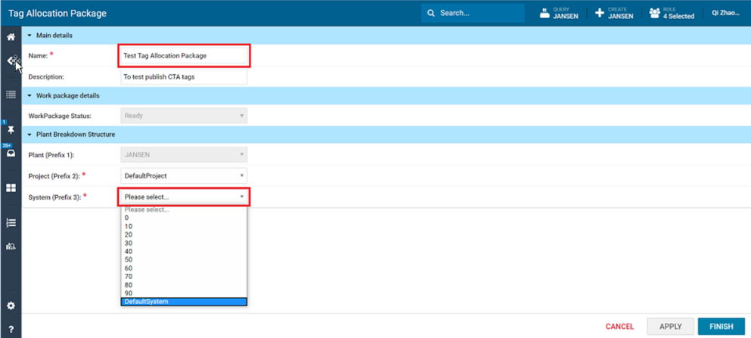Click the Search box in header
The width and height of the screenshot is (751, 338).
pyautogui.click(x=473, y=13)
